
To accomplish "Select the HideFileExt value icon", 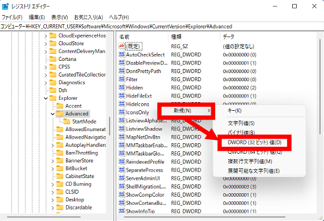I will coord(122,96).
